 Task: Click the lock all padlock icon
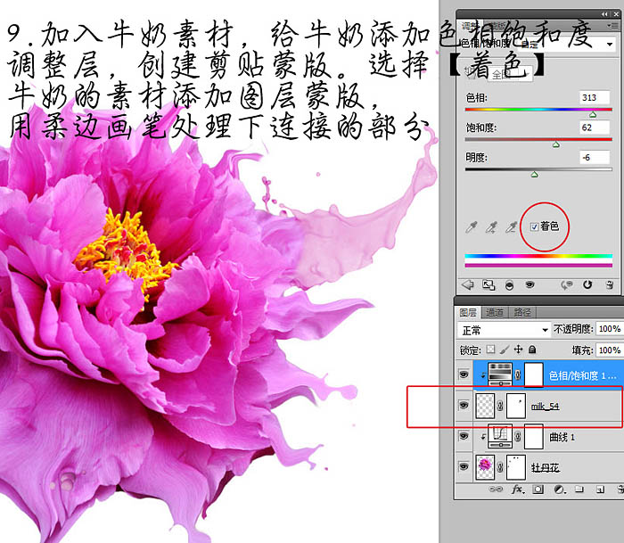click(x=532, y=351)
